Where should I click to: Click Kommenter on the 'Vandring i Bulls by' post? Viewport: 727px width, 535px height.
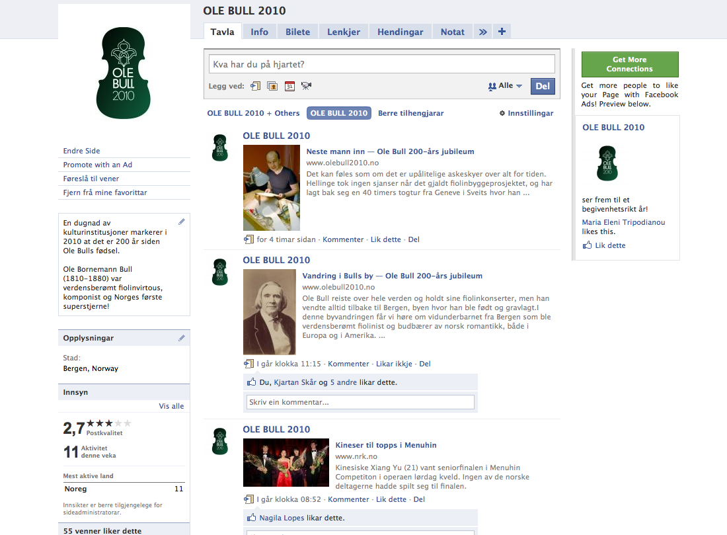348,364
